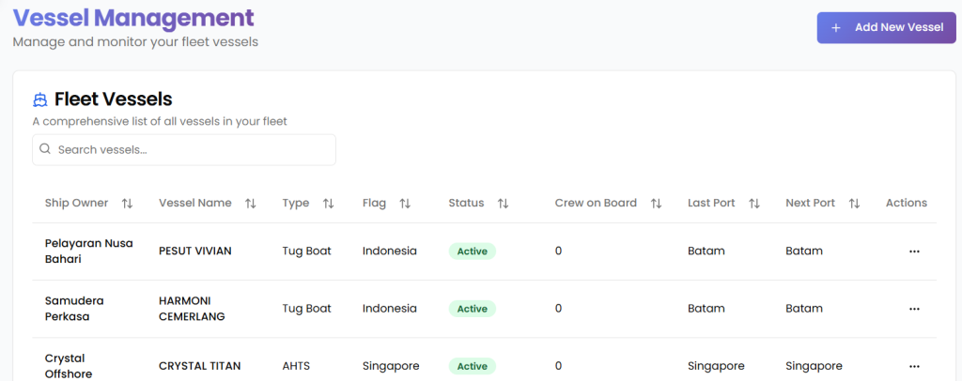This screenshot has width=962, height=381.
Task: Select the CRYSTAL TITAN vessel name
Action: click(197, 366)
